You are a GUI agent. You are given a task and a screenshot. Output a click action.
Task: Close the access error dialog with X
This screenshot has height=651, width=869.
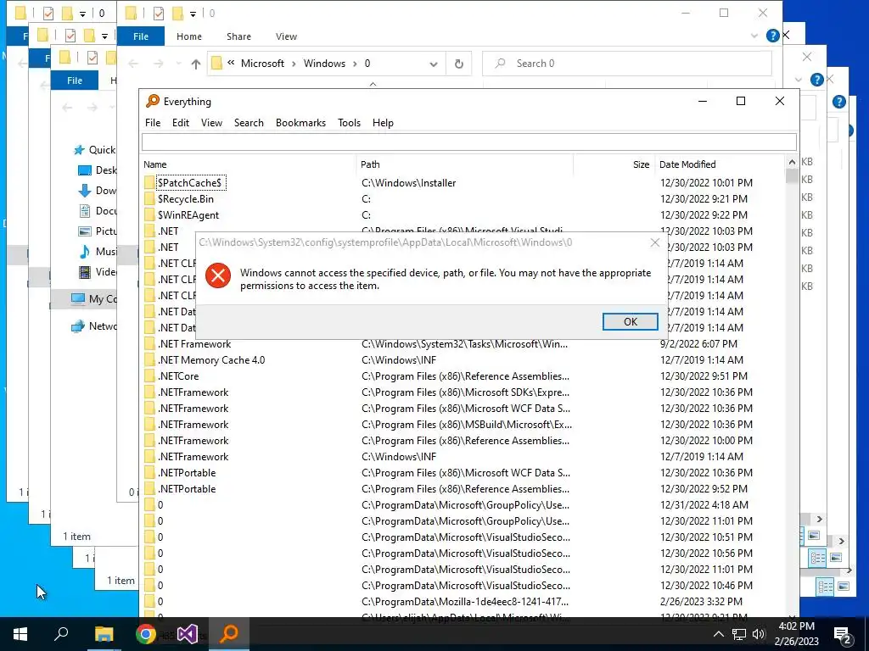coord(655,242)
